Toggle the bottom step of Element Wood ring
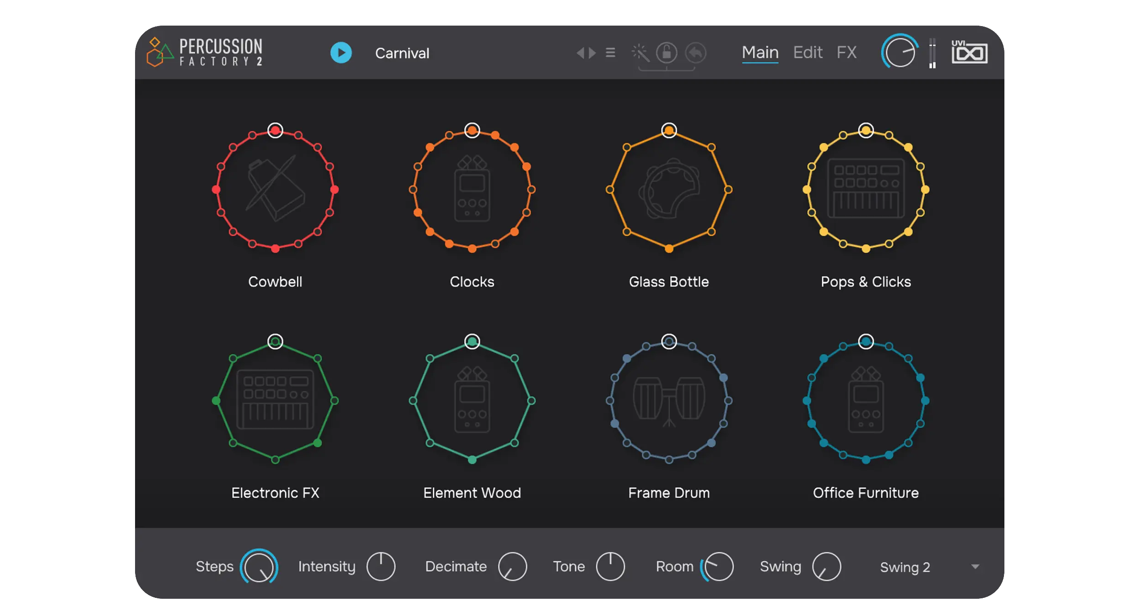Viewport: 1139px width, 607px height. click(x=472, y=460)
